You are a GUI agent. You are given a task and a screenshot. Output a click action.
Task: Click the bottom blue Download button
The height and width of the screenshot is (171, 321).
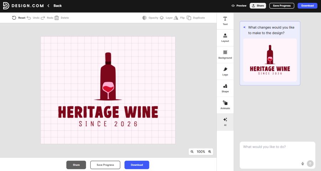(x=137, y=165)
